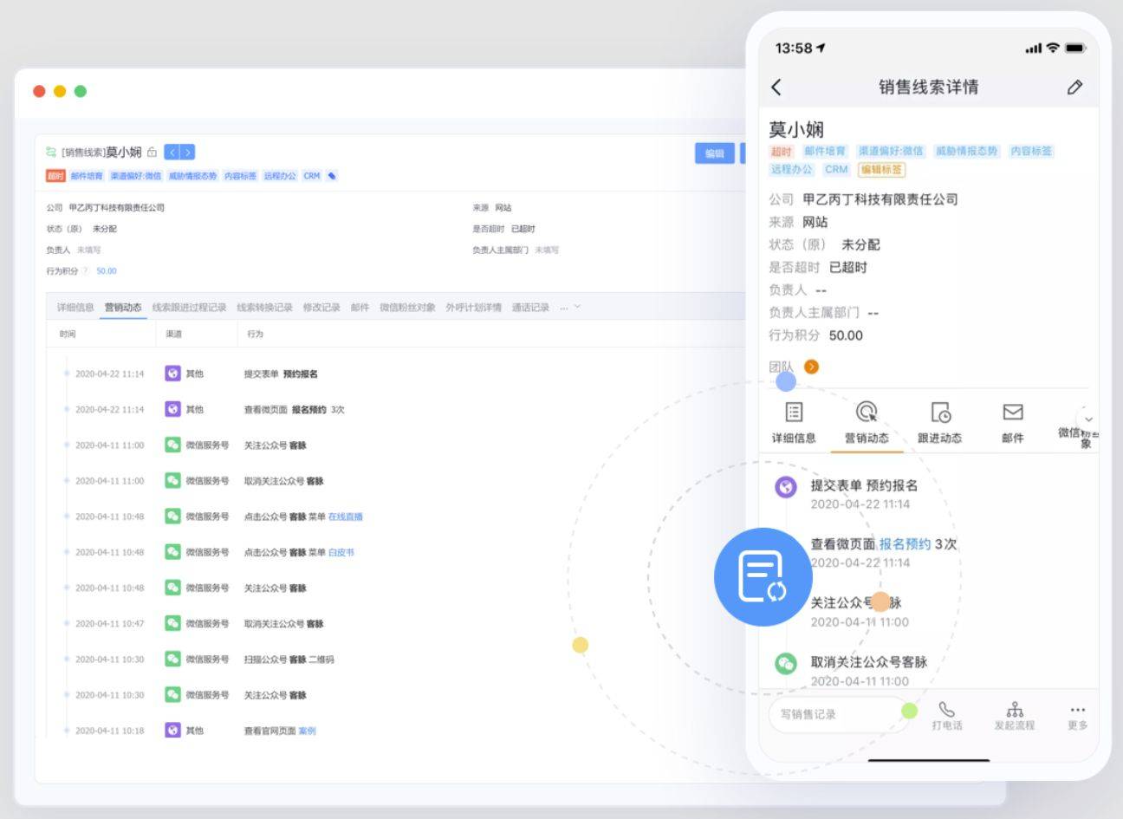Tap the 详细信息 list icon on the phone
1123x819 pixels.
pos(794,412)
